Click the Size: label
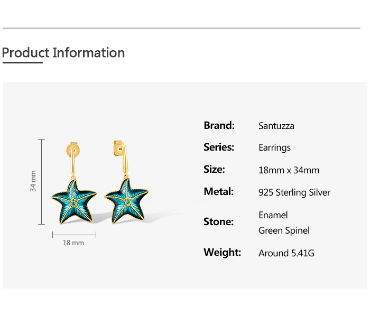The width and height of the screenshot is (370, 315). coord(214,169)
